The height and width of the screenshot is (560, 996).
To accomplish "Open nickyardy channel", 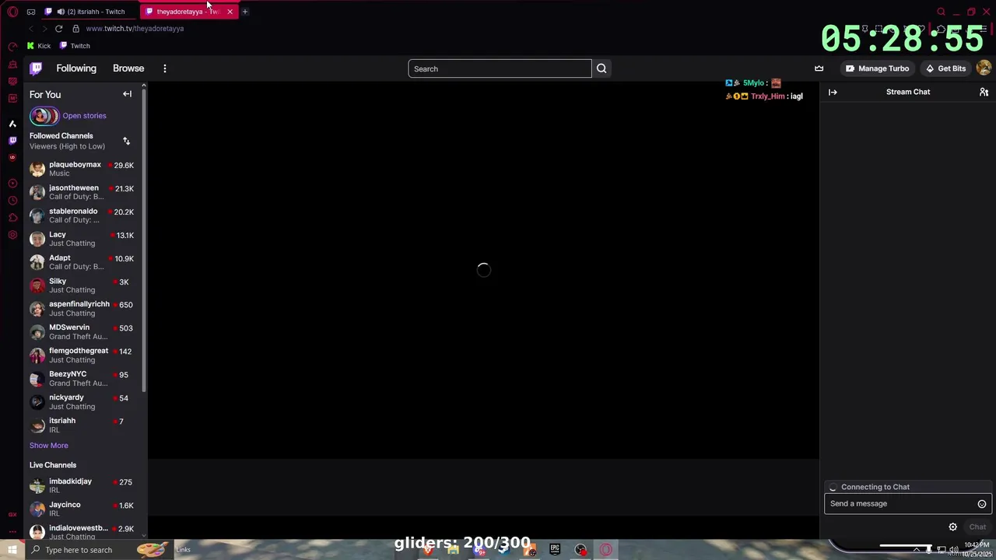I will coord(82,402).
